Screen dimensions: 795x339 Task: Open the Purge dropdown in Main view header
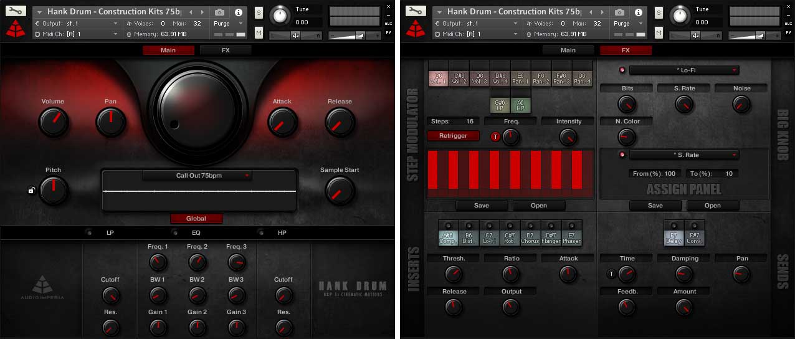[x=229, y=24]
